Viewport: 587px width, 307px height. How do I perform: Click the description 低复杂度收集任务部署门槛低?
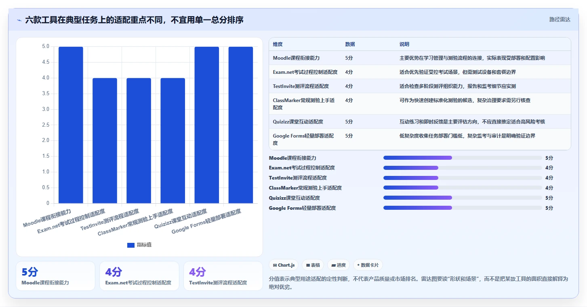coord(467,136)
